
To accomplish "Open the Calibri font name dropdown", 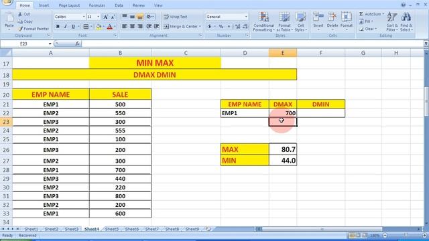I will pyautogui.click(x=84, y=17).
